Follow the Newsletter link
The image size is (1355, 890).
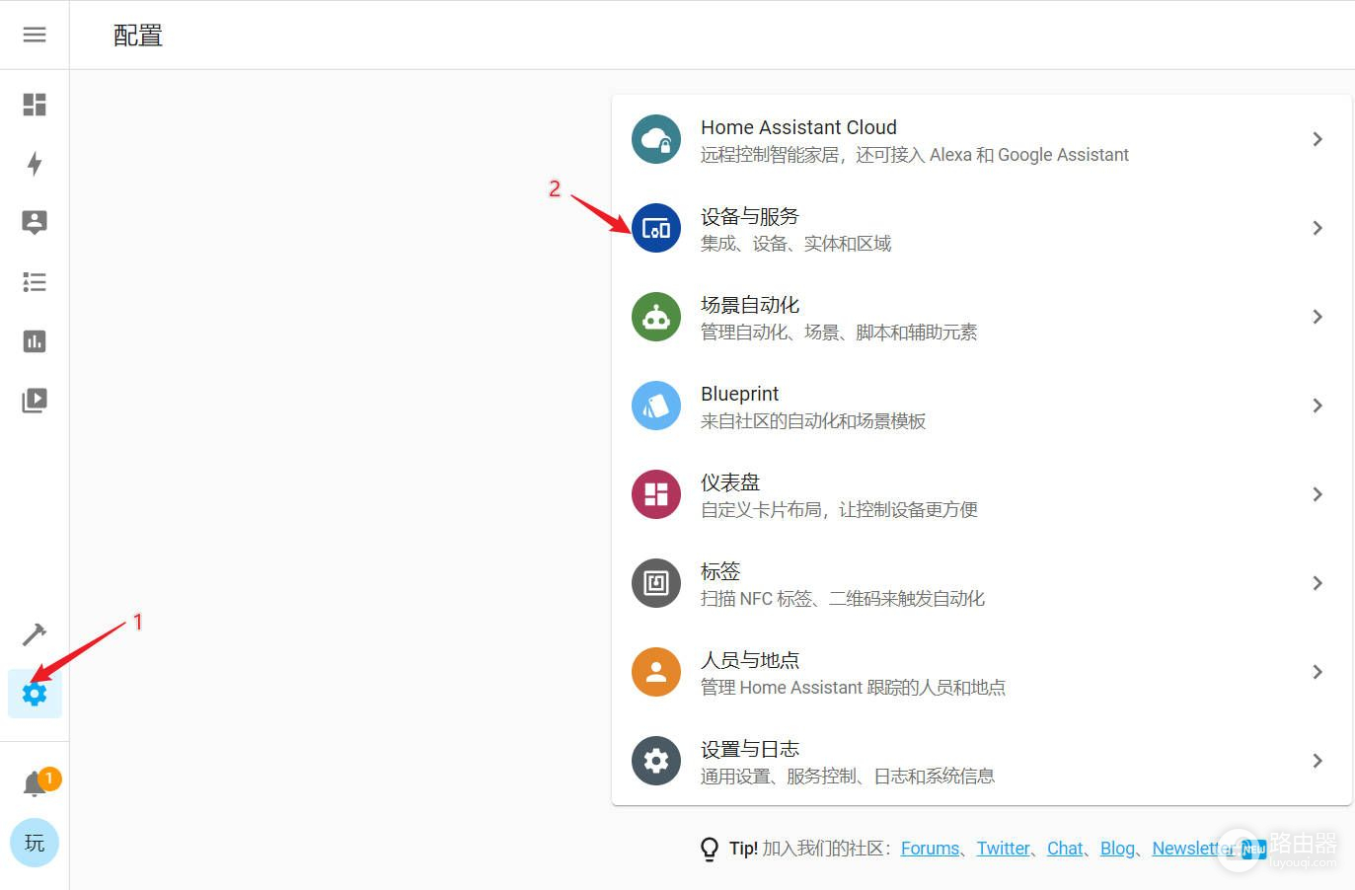tap(1193, 849)
